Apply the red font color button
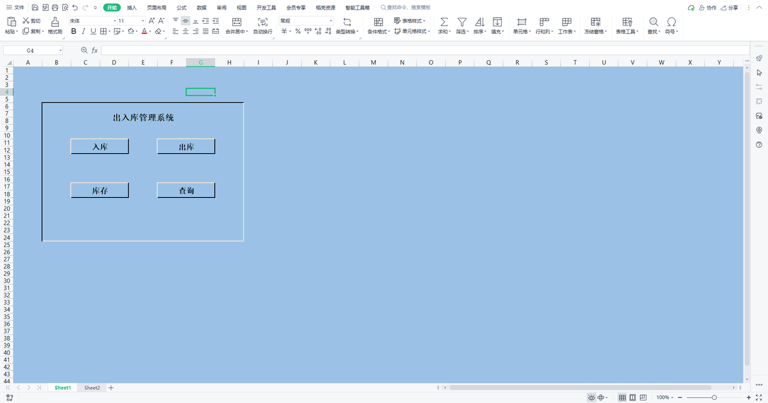This screenshot has height=403, width=768. pos(144,31)
